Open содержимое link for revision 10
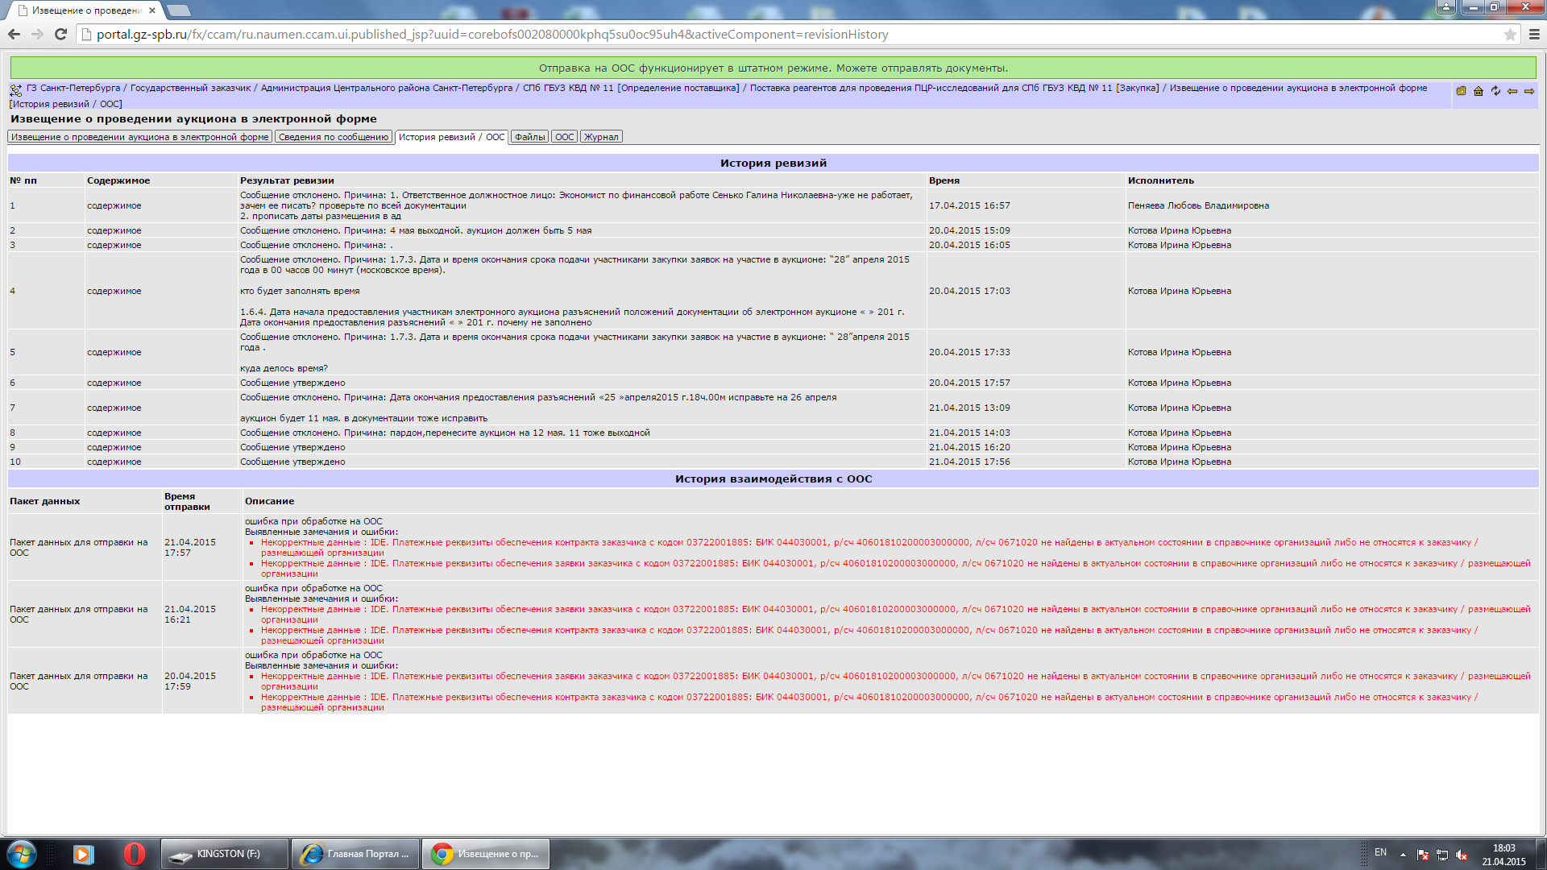Viewport: 1547px width, 870px height. (114, 462)
